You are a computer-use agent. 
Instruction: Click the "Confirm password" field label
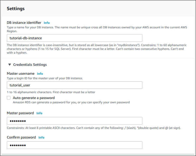(x=21, y=138)
